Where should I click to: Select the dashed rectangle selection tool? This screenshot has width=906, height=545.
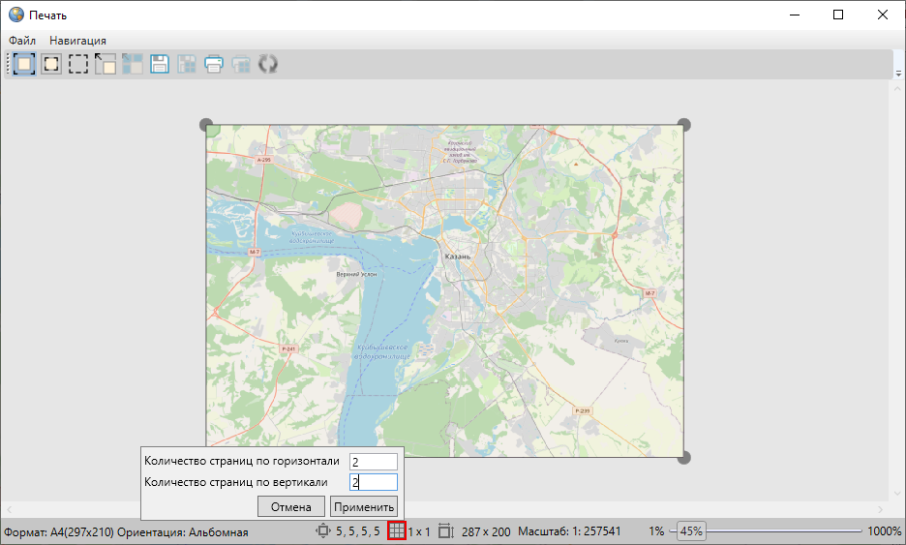[x=77, y=65]
